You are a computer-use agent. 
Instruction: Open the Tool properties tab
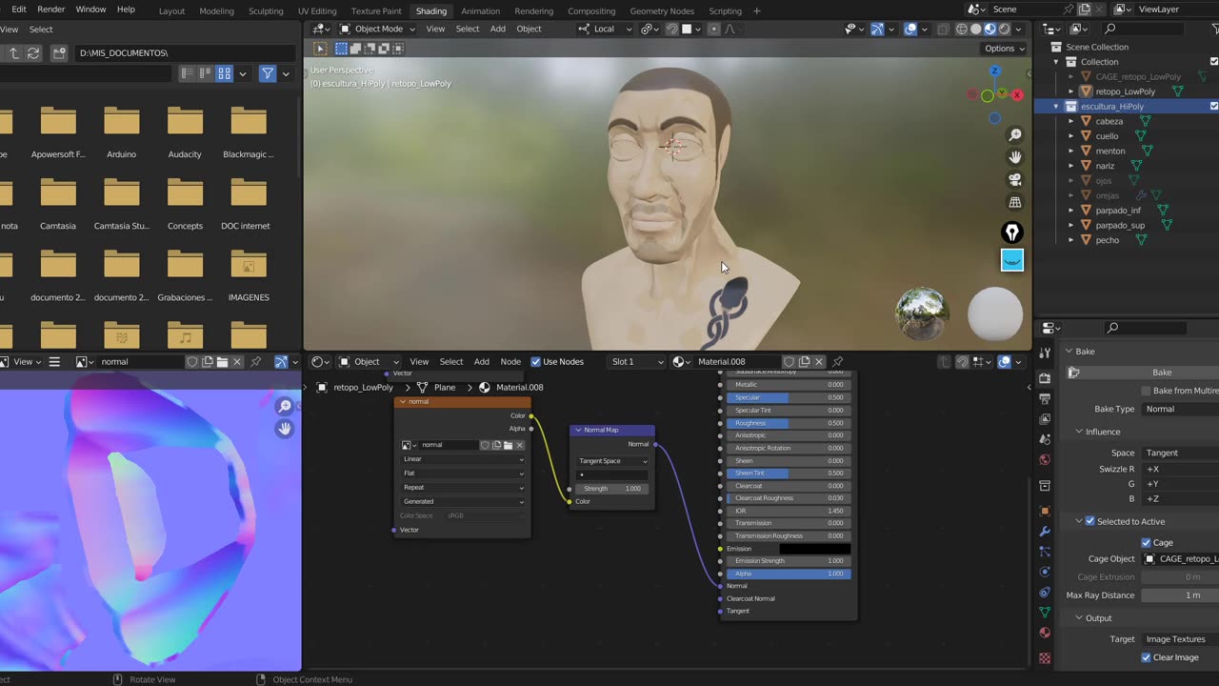1045,352
